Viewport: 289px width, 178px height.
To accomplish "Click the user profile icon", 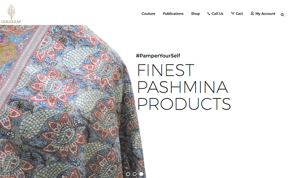I will [252, 13].
